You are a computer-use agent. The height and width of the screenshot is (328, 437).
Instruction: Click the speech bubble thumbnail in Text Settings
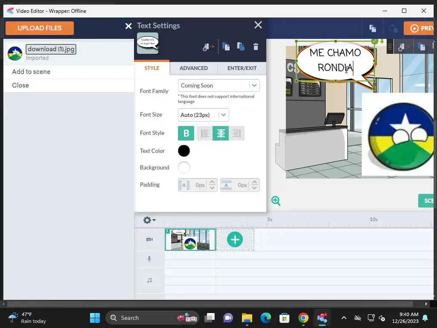tap(148, 43)
